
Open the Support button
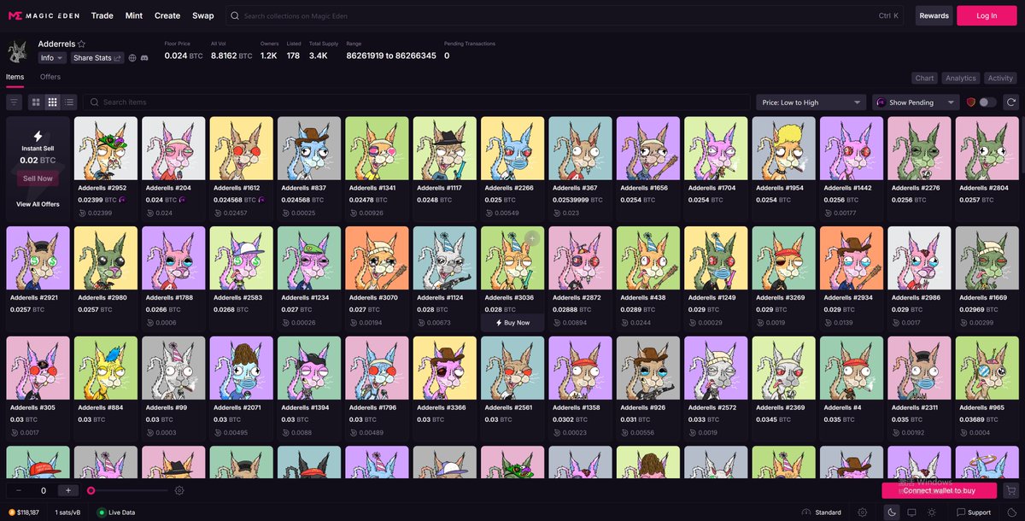(x=974, y=512)
